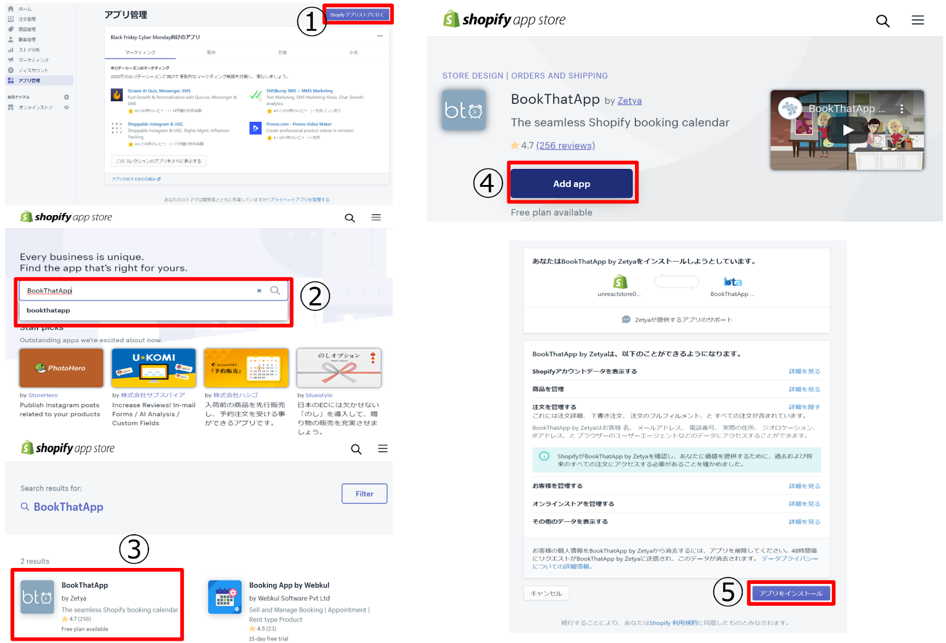The image size is (946, 643).
Task: Collapse 注文を管理する details via 詳細を隠す
Action: (804, 407)
